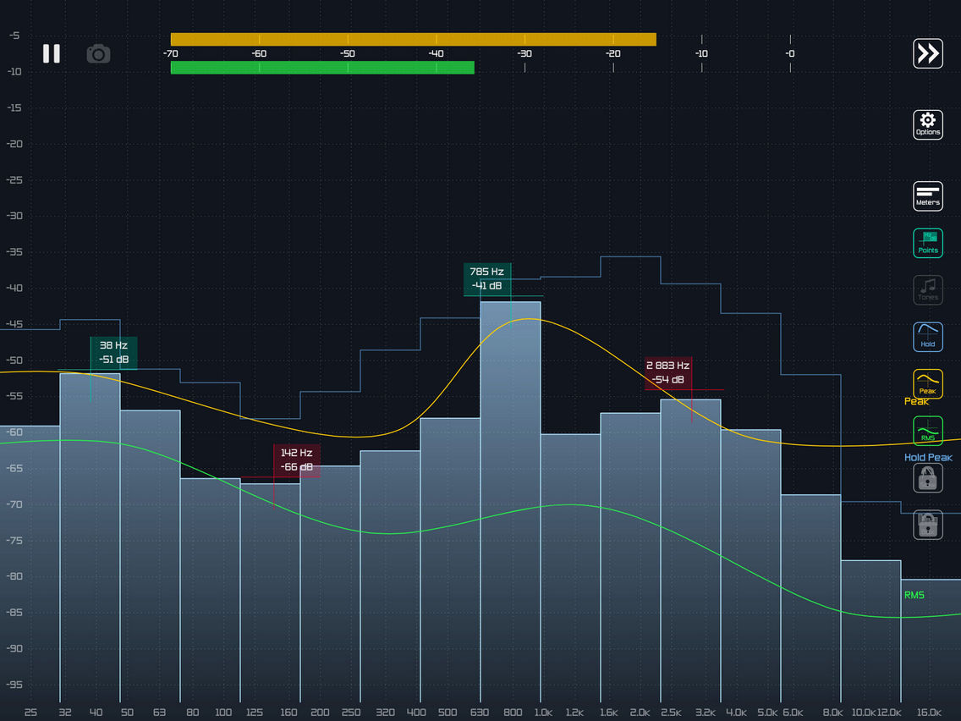Click the 800 Hz spectrum bar

(x=510, y=508)
